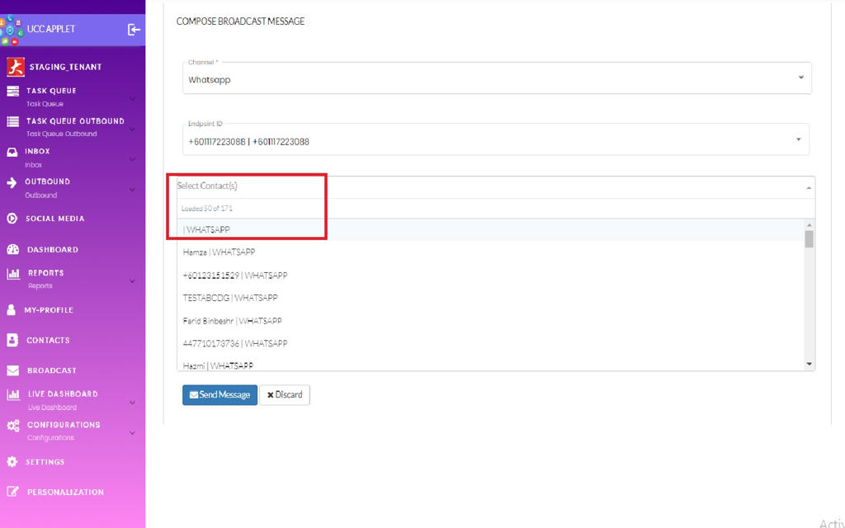The image size is (845, 528).
Task: Click the contact list scrollbar down arrow
Action: pos(809,364)
